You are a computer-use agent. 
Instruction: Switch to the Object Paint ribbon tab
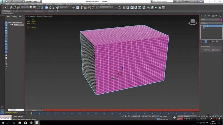pos(39,11)
